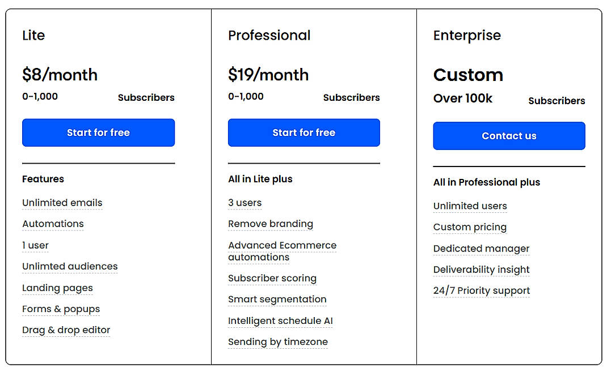Open the 3 users link under Professional
The height and width of the screenshot is (372, 607).
(x=245, y=203)
